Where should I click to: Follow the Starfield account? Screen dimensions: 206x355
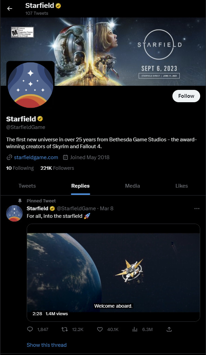186,96
